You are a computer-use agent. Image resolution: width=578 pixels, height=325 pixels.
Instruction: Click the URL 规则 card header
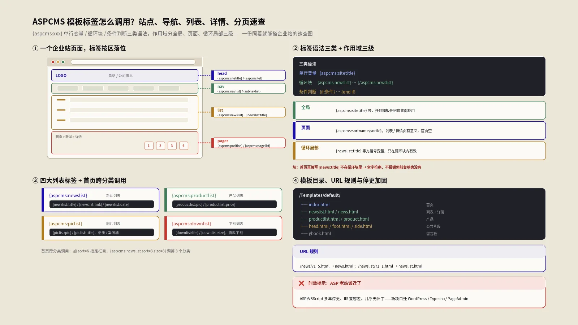(x=419, y=252)
